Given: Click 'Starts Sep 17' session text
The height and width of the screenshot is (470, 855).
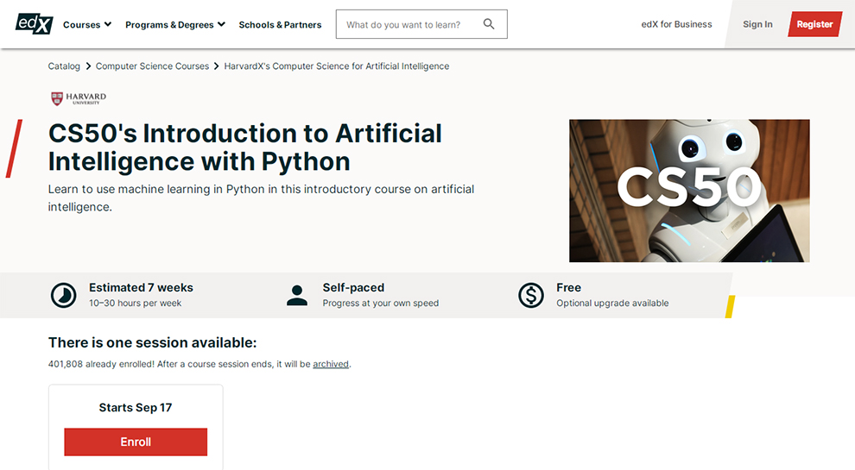Looking at the screenshot, I should 136,407.
